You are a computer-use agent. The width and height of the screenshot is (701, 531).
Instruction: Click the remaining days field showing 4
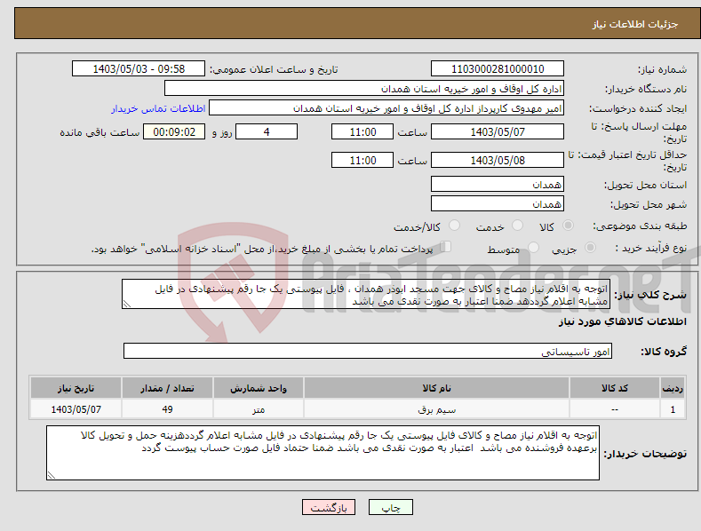pos(267,131)
